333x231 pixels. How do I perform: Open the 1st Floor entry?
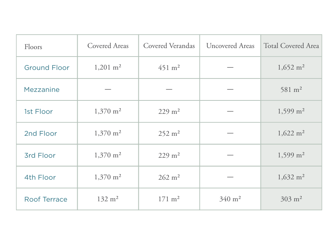tap(38, 112)
